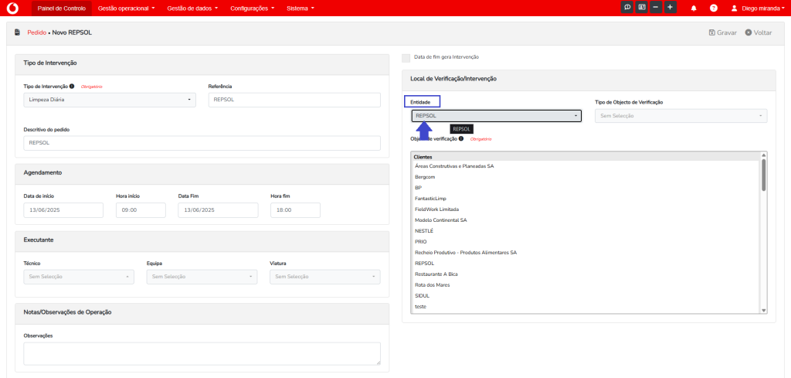791x378 pixels.
Task: Open the contact card icon
Action: pos(641,8)
